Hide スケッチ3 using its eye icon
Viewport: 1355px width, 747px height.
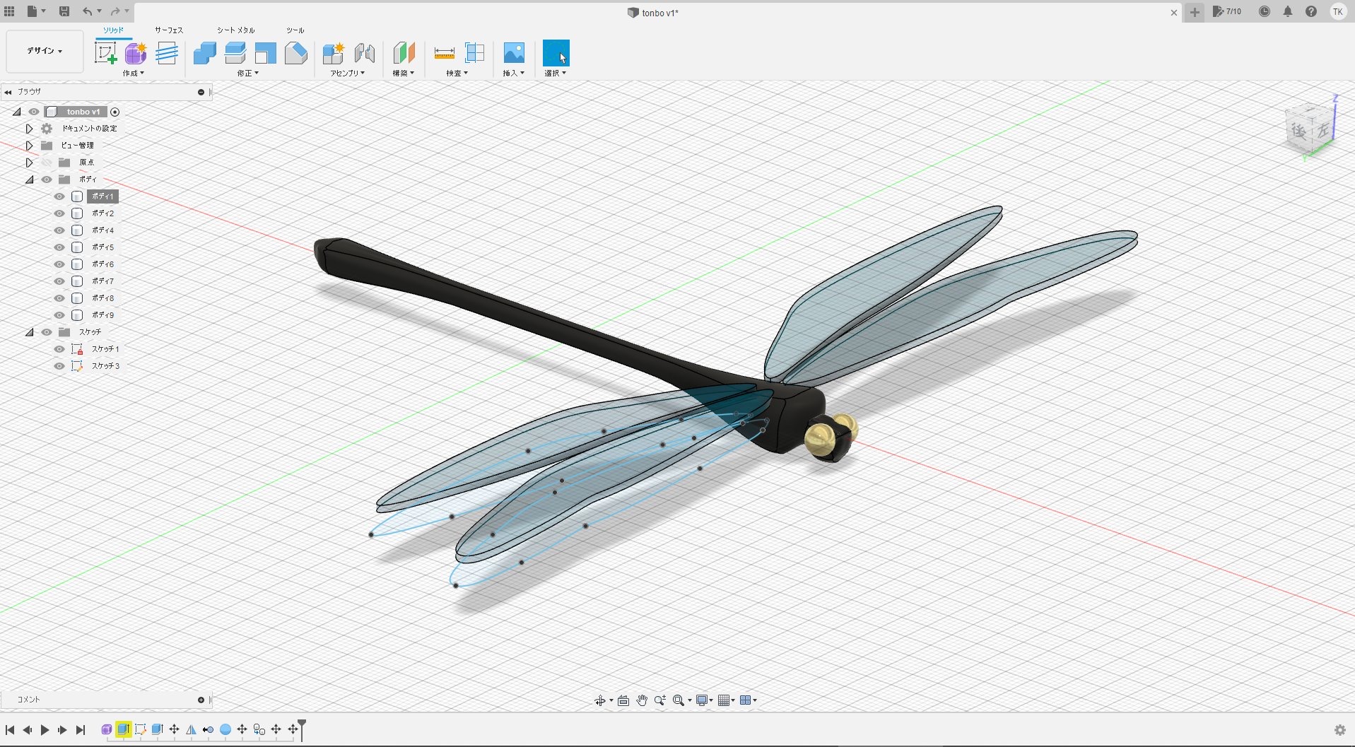click(59, 366)
